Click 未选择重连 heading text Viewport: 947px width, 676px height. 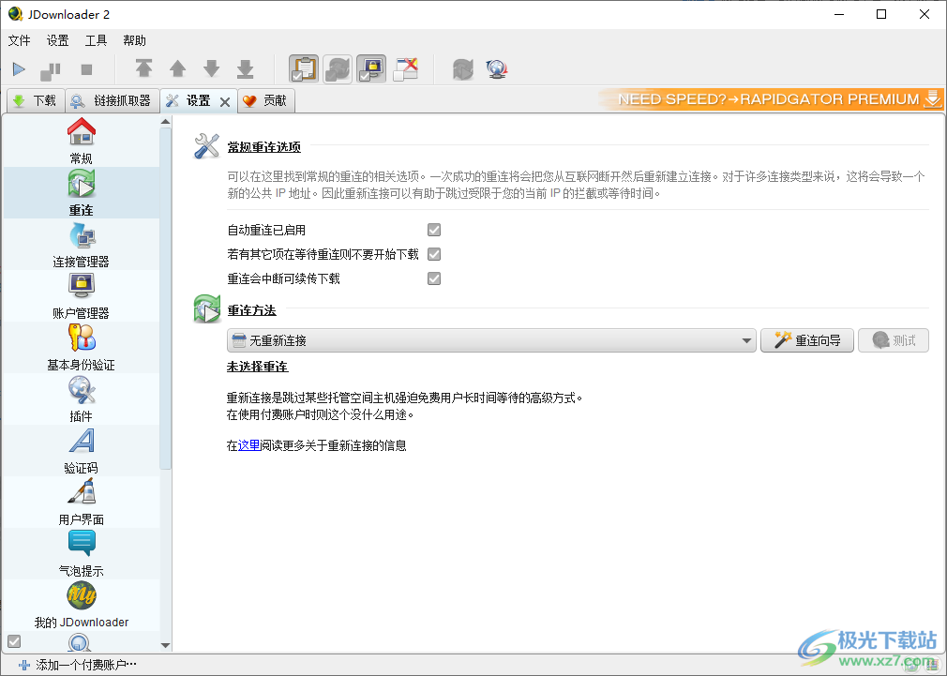coord(257,367)
